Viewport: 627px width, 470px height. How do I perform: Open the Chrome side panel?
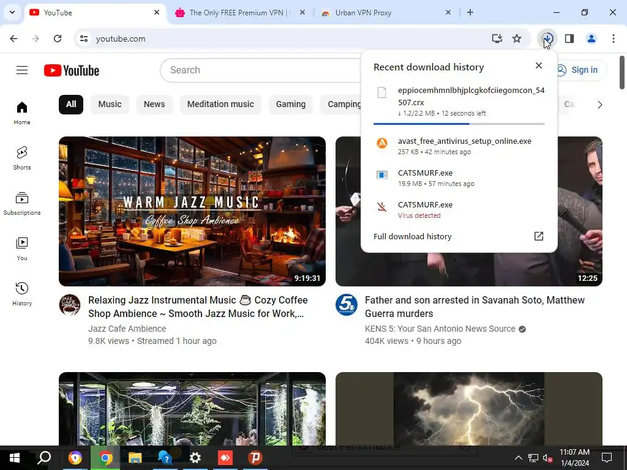pos(569,39)
